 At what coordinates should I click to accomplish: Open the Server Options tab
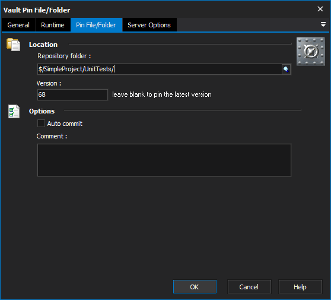point(149,25)
